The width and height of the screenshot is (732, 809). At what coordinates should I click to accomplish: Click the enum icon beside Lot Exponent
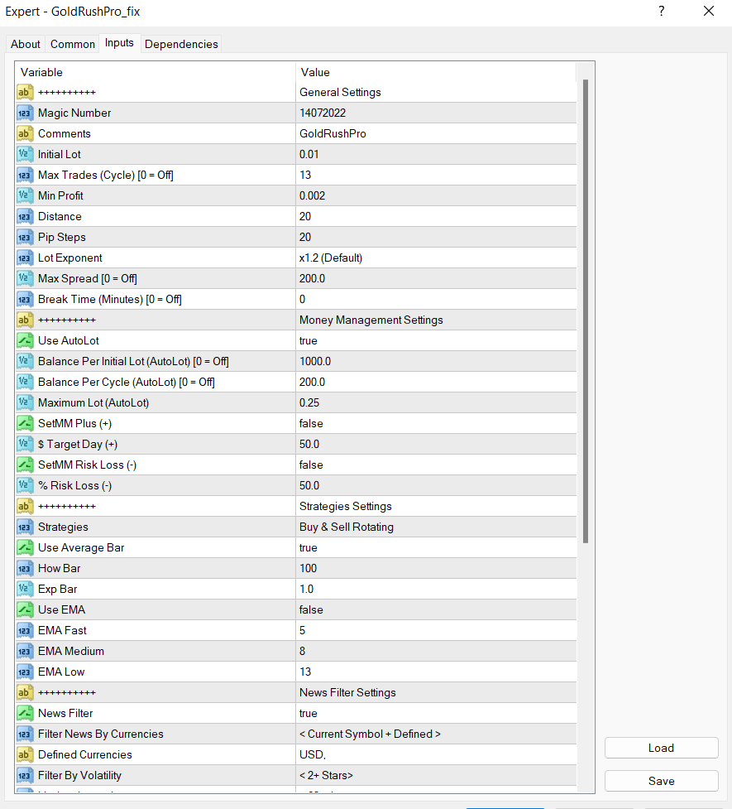pyautogui.click(x=25, y=258)
